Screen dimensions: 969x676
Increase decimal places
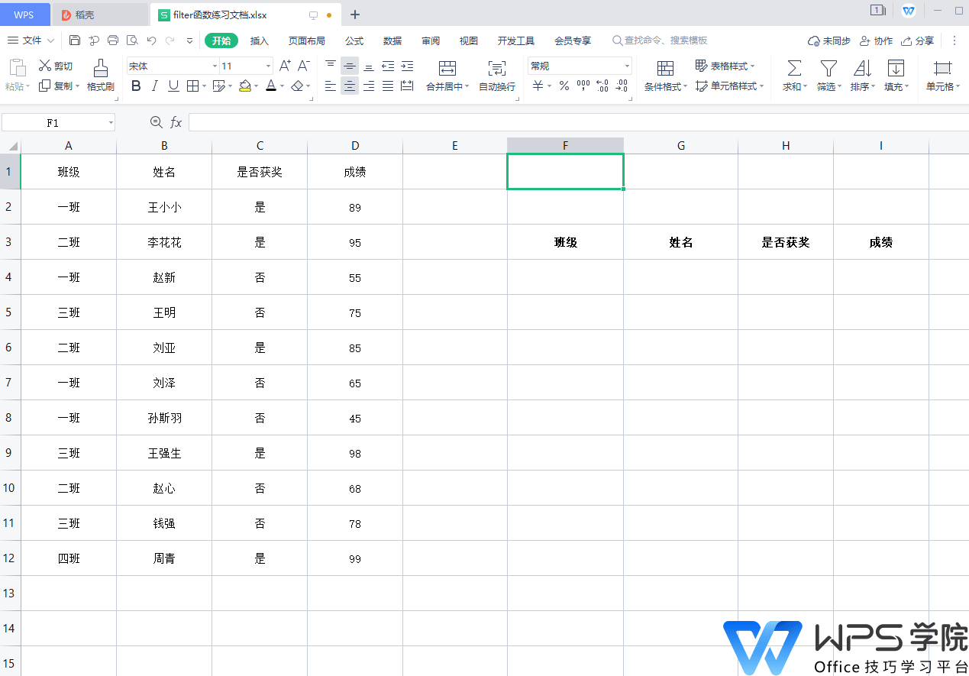[x=602, y=86]
